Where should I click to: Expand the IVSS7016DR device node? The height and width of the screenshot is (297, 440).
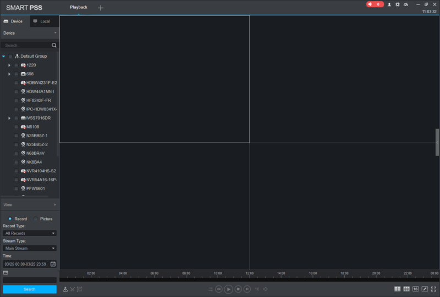[9, 118]
